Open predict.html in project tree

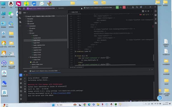point(37,47)
